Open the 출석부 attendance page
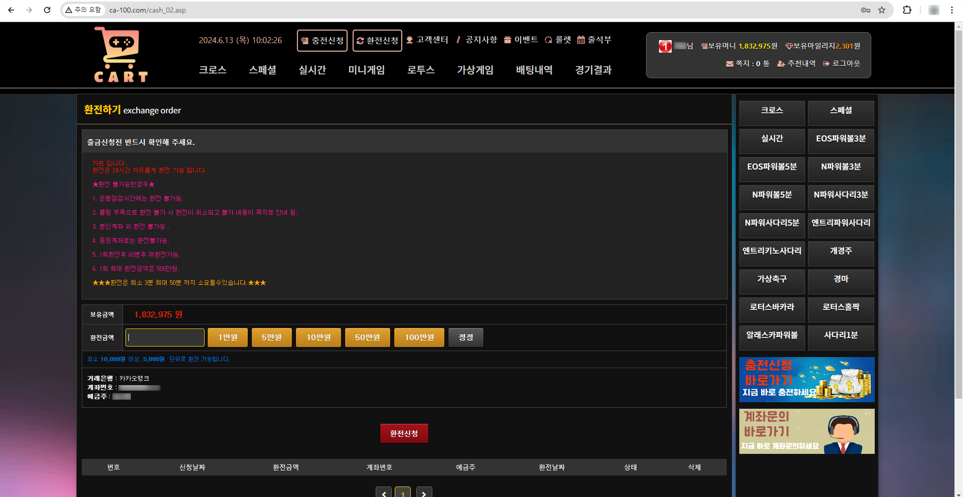The height and width of the screenshot is (497, 963). pos(594,40)
